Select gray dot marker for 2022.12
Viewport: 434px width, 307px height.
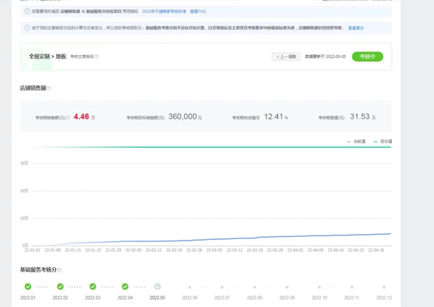click(x=384, y=287)
